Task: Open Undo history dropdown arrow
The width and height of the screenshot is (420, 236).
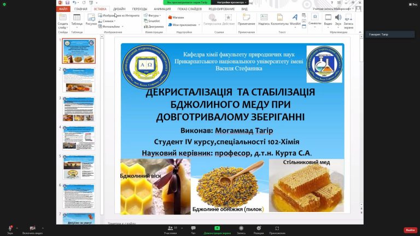Action: pyautogui.click(x=78, y=3)
